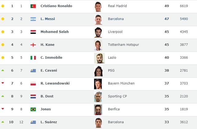
Task: Click the yellow dot in Cristiano Ronaldo's row
Action: 3,6
